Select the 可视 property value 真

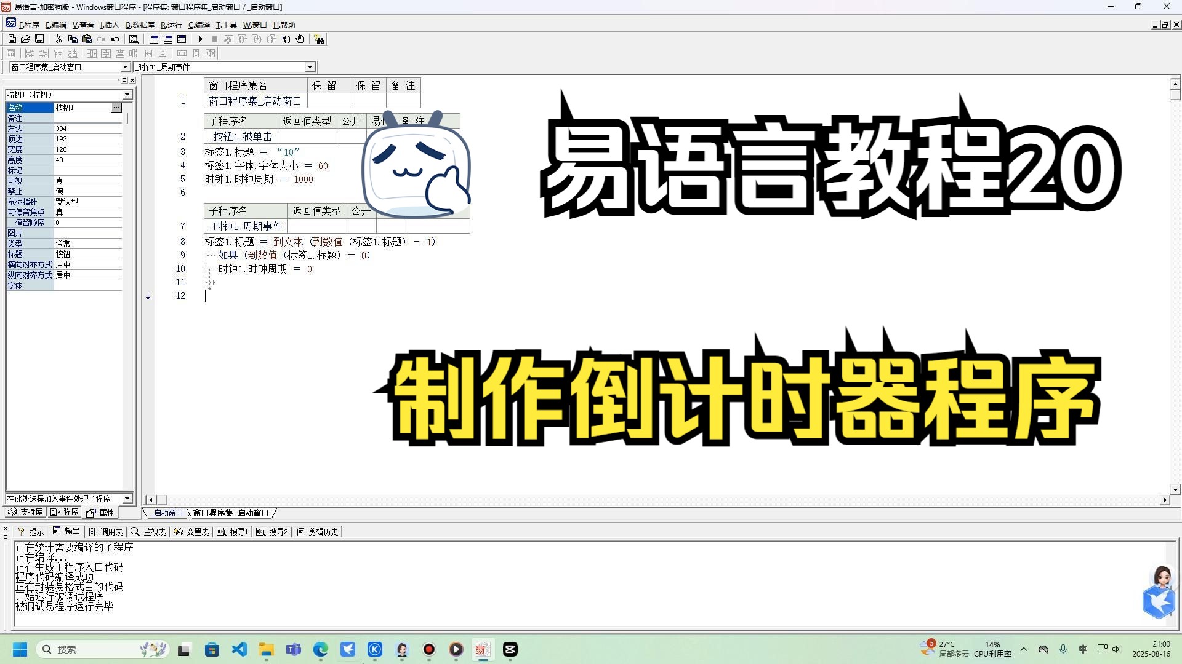pos(88,181)
